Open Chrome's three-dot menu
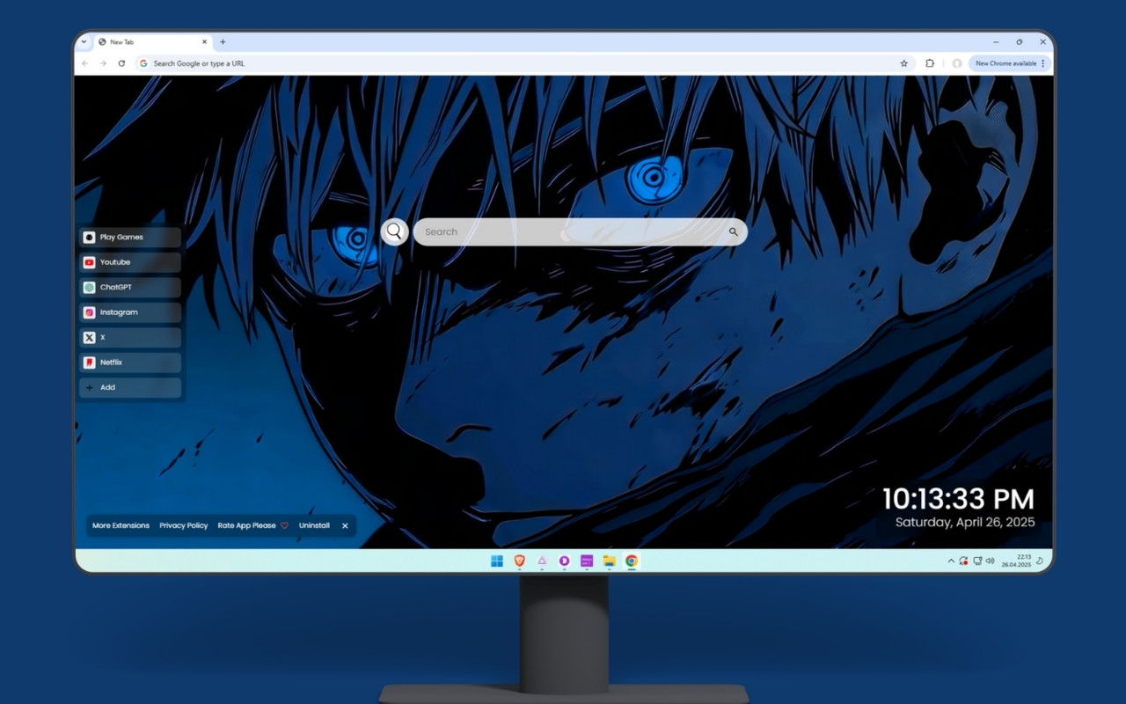The image size is (1126, 704). pos(1042,63)
